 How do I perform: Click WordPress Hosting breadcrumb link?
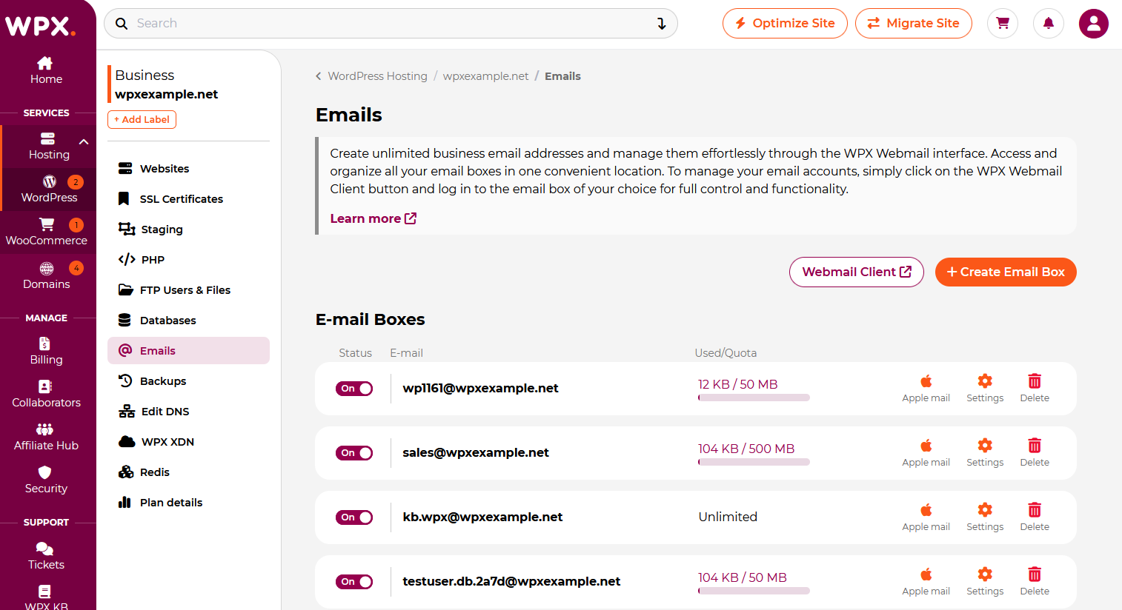coord(377,76)
